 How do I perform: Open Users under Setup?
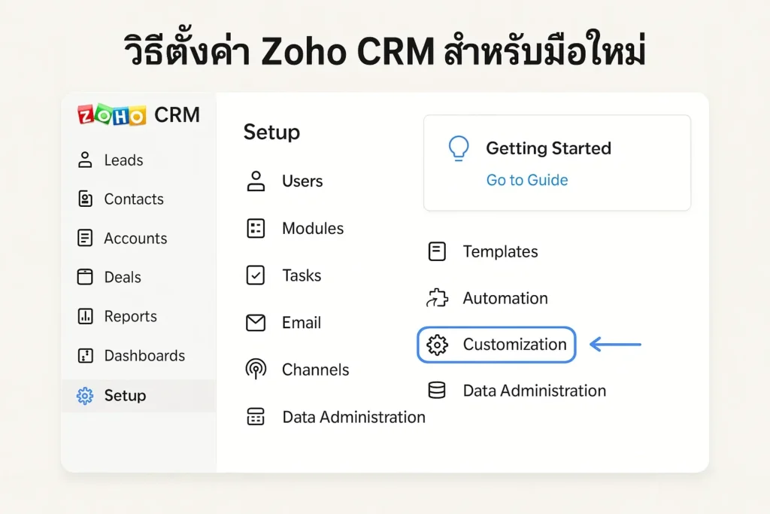302,181
